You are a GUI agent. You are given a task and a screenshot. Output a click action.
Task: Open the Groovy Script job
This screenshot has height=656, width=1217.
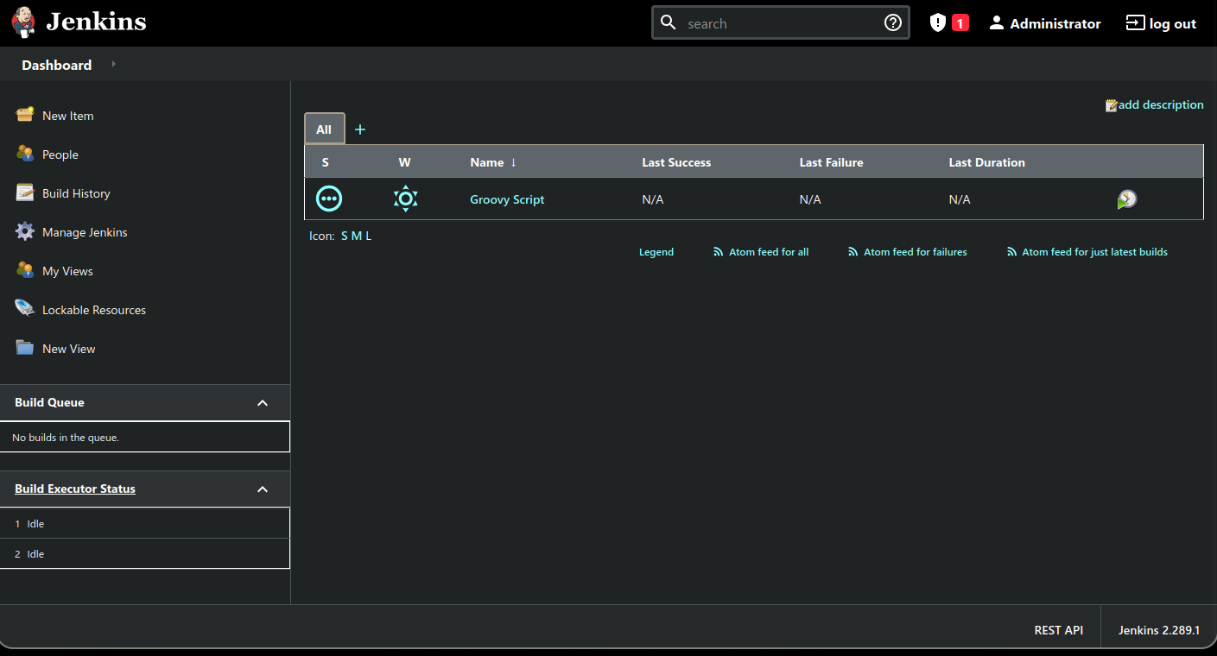(x=507, y=199)
